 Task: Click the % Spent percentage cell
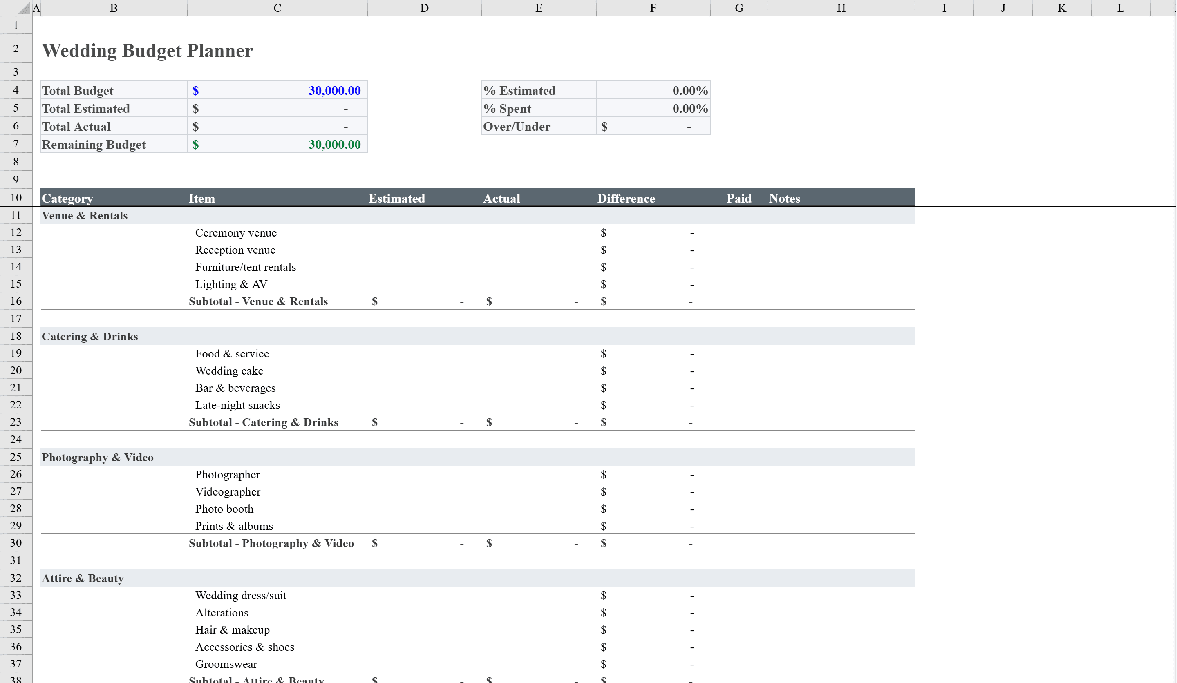pyautogui.click(x=653, y=108)
